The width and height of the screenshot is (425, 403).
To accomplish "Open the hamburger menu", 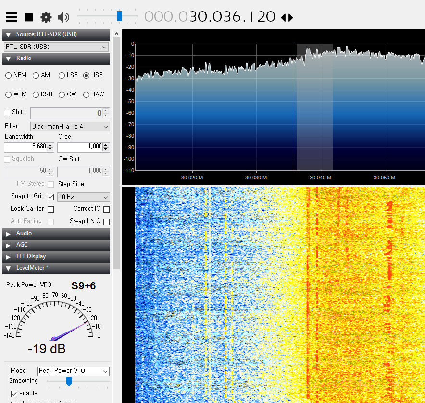I will (x=12, y=17).
